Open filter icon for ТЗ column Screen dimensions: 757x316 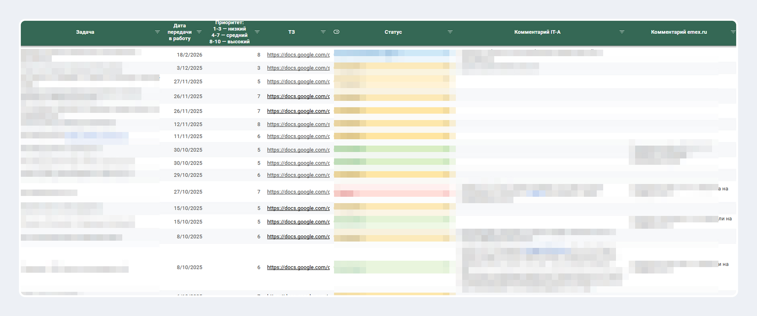[323, 32]
